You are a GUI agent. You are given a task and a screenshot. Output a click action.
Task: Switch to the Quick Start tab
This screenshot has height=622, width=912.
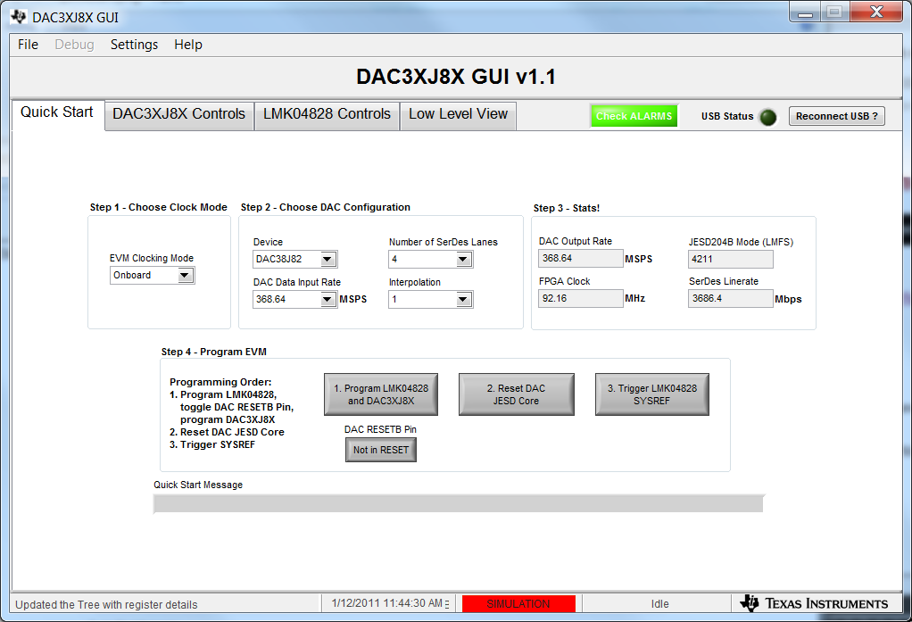click(57, 112)
